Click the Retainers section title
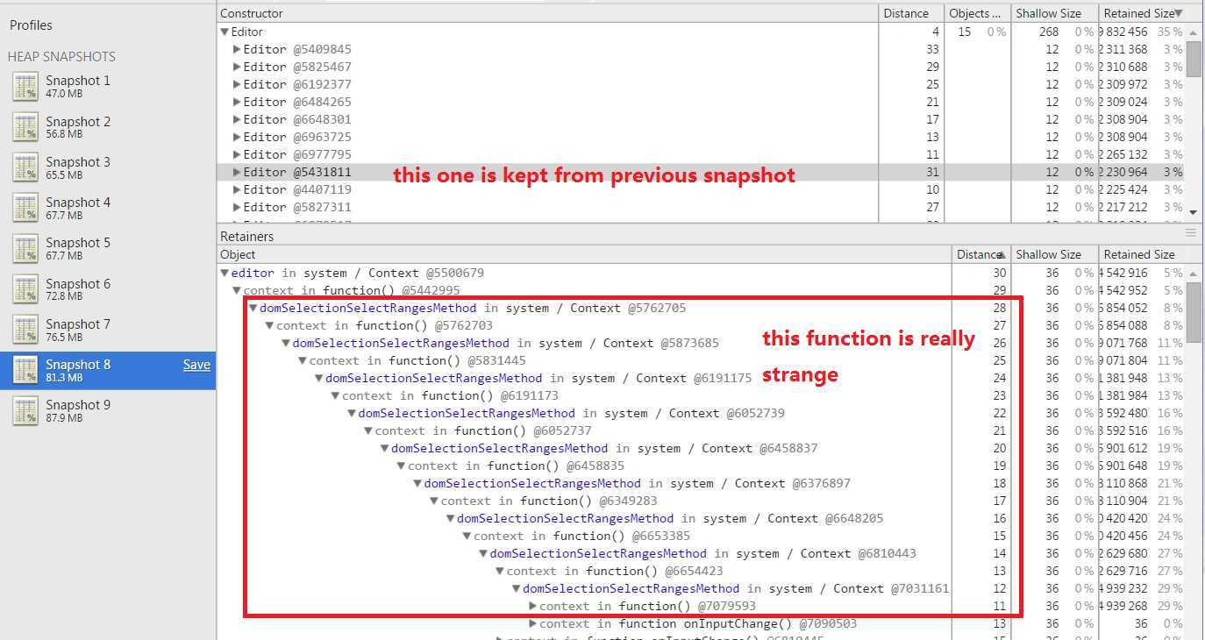The width and height of the screenshot is (1205, 640). 246,236
